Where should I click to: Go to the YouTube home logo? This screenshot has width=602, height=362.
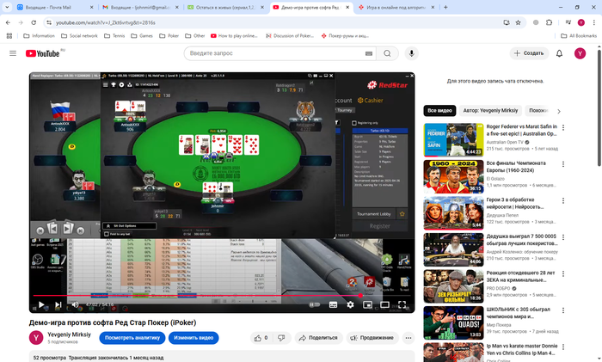click(x=43, y=53)
